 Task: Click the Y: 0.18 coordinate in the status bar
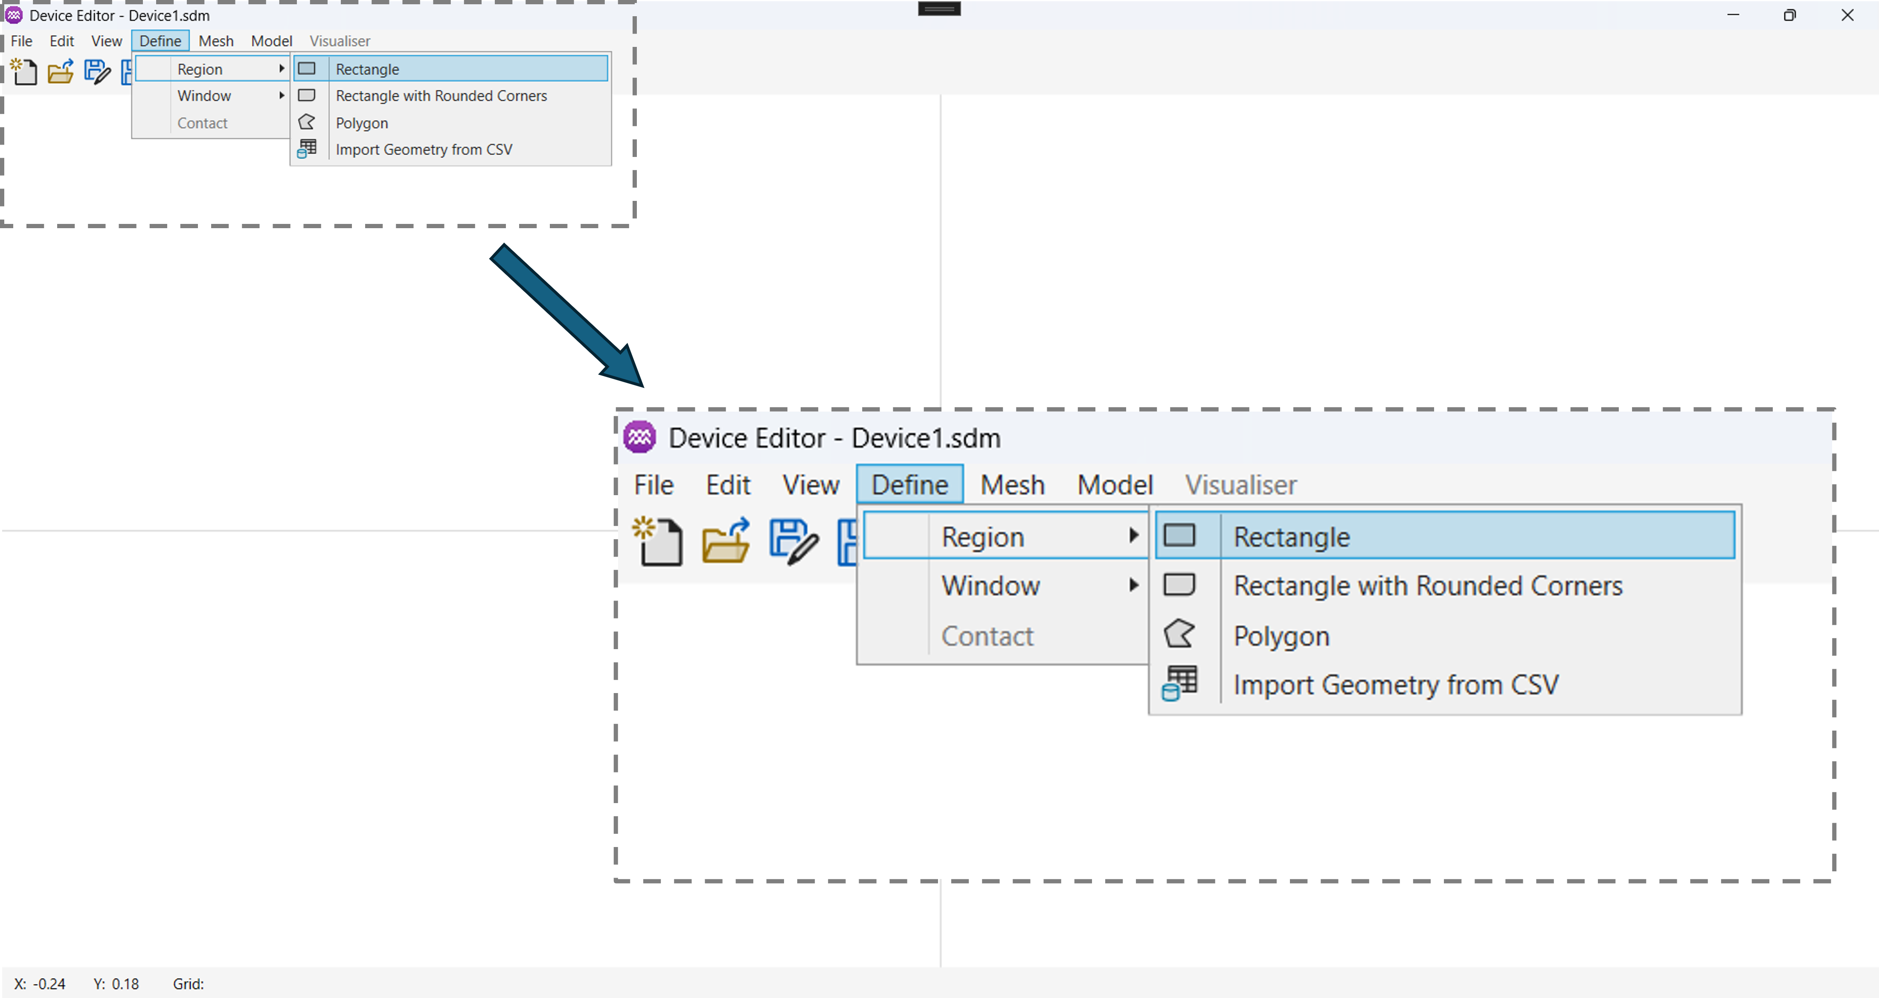pyautogui.click(x=117, y=983)
